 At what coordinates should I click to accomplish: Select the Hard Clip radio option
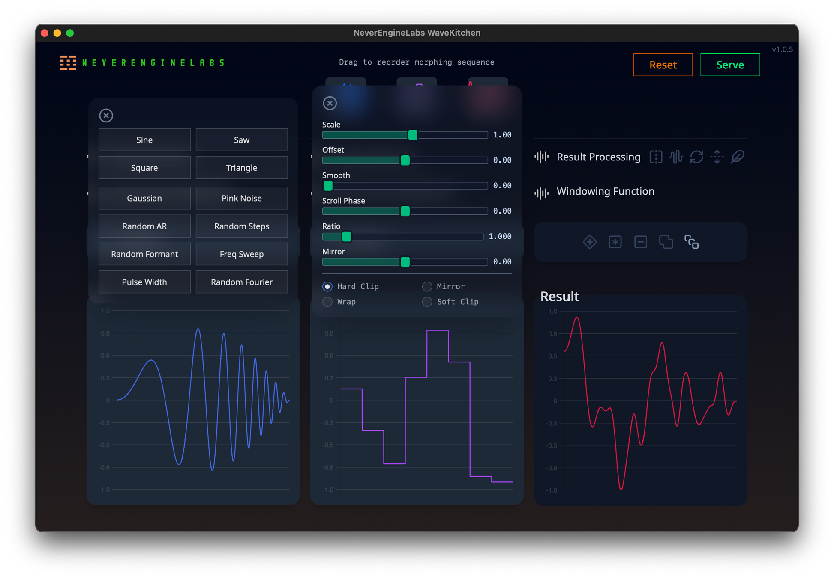click(327, 287)
